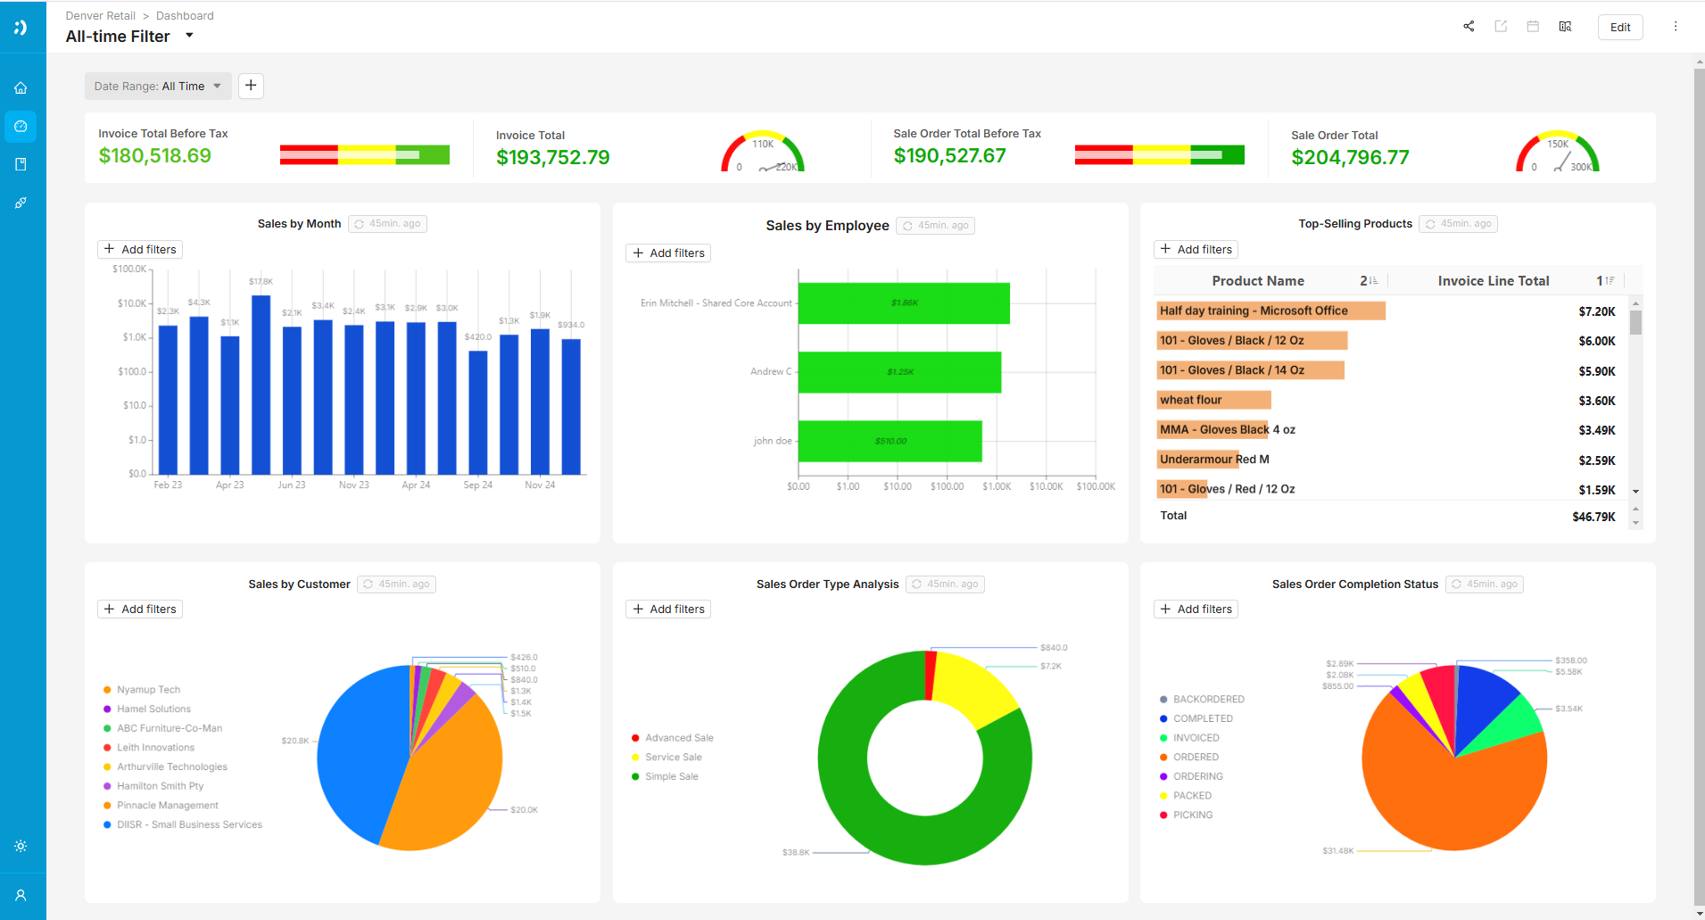Toggle Nyamup Tech legend entry visibility
This screenshot has height=920, width=1705.
(x=148, y=690)
